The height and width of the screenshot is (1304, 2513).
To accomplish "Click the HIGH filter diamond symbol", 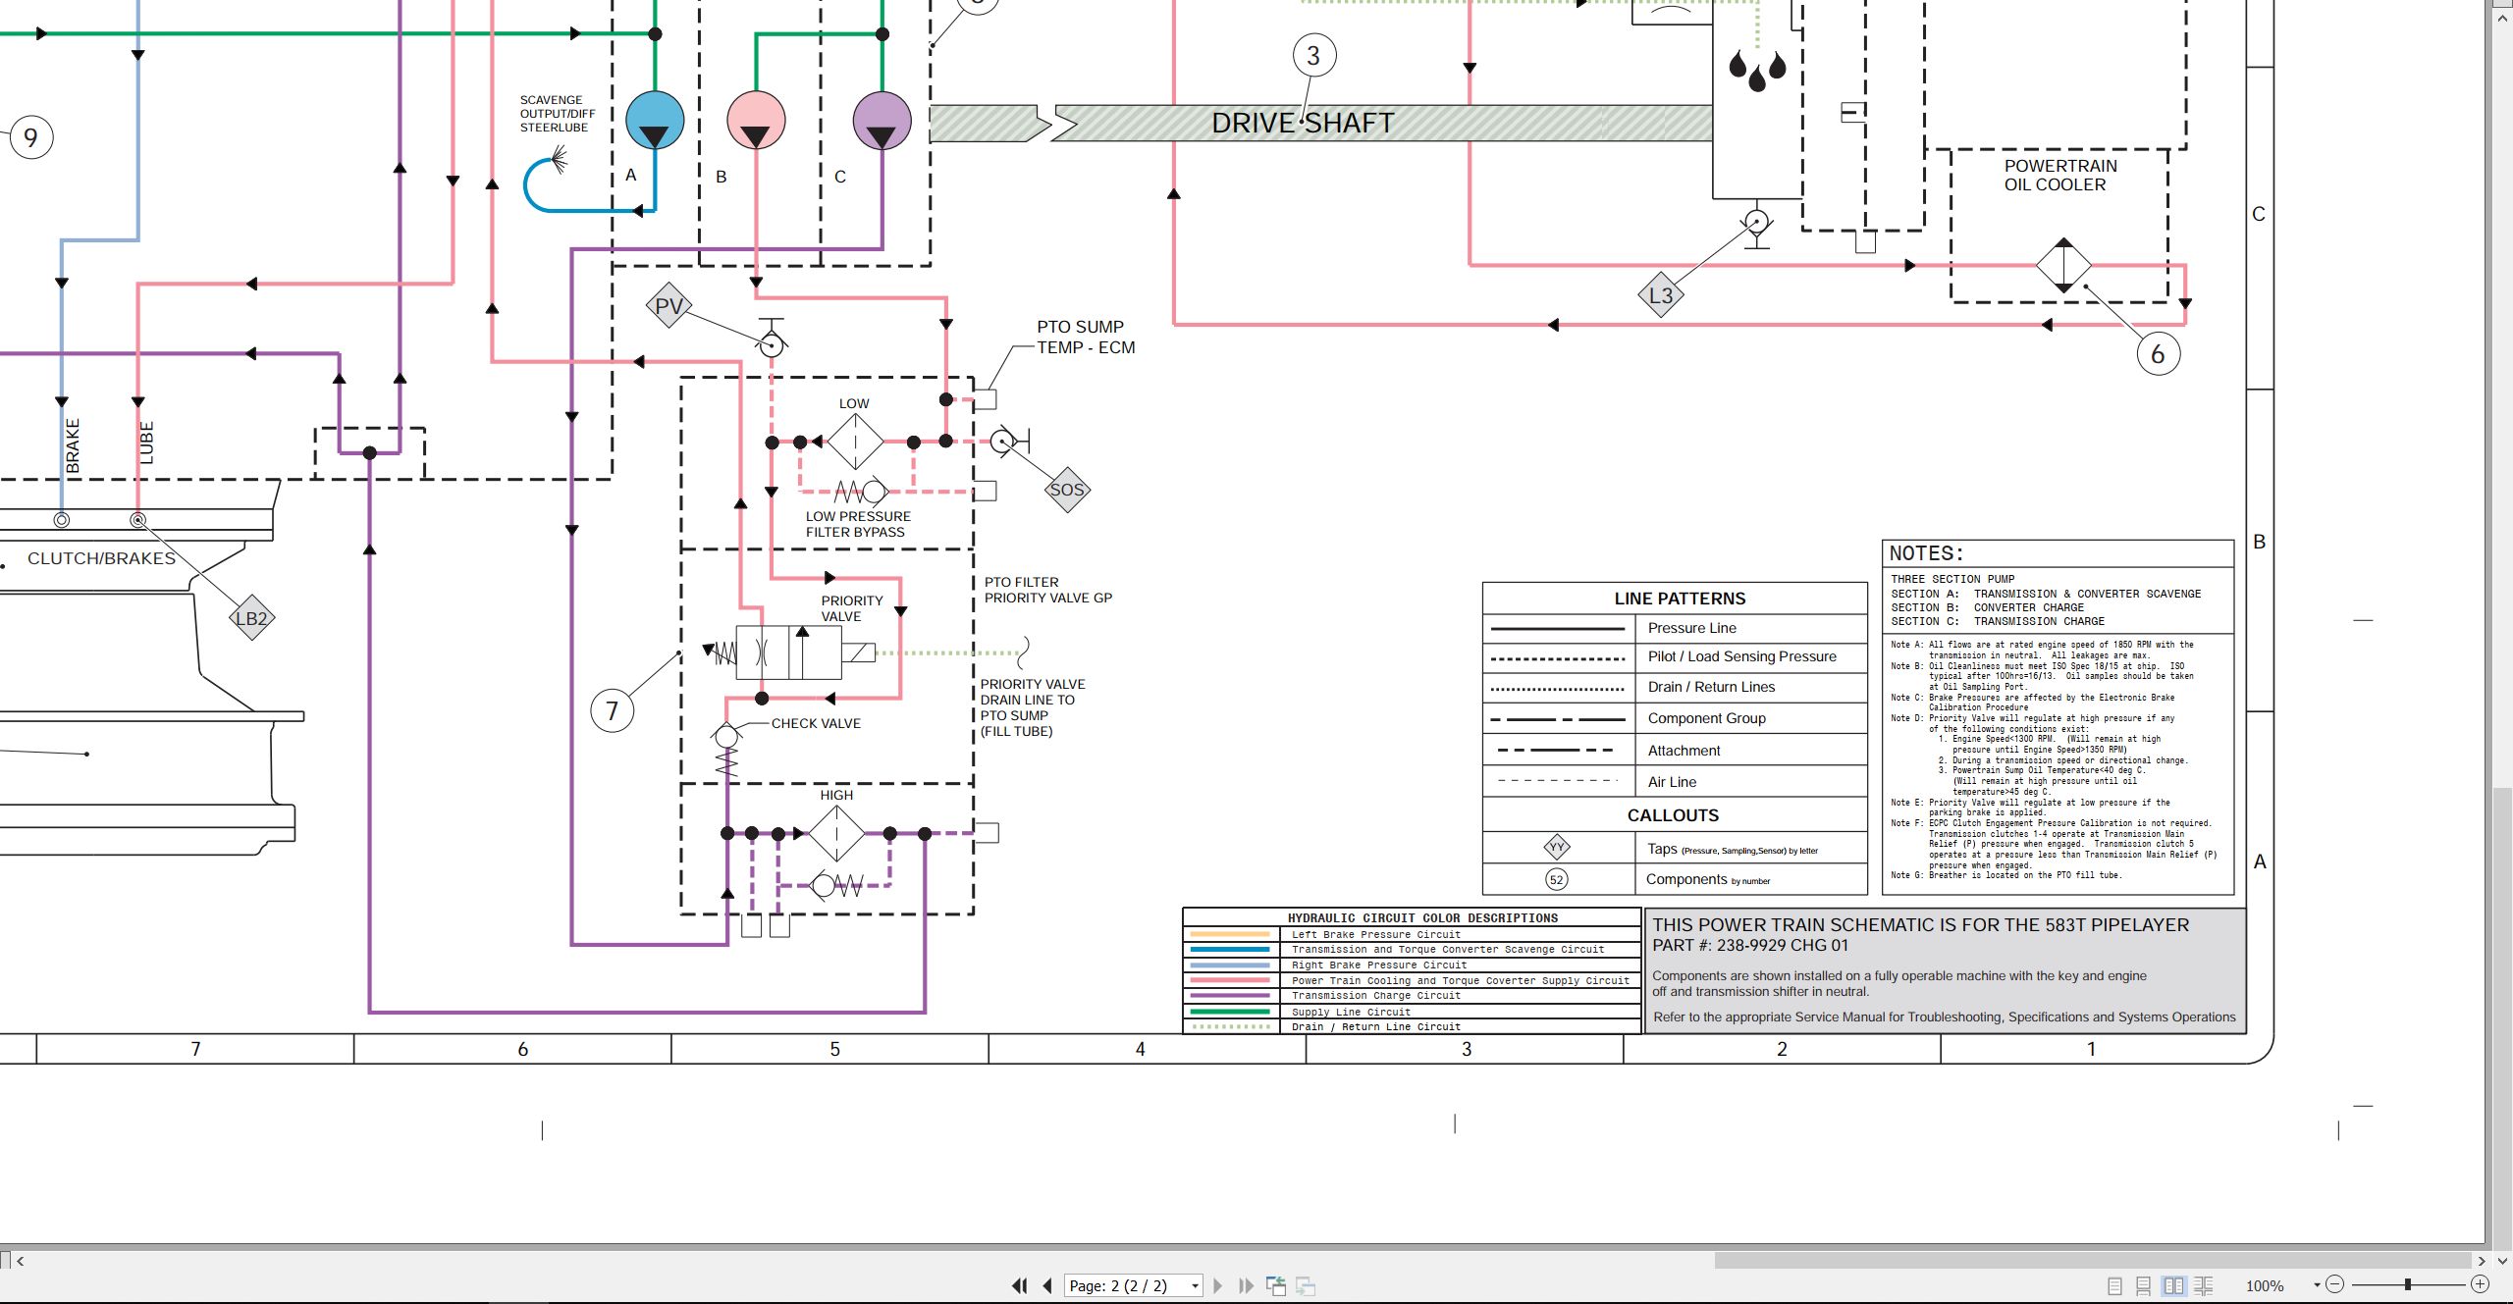I will 836,834.
